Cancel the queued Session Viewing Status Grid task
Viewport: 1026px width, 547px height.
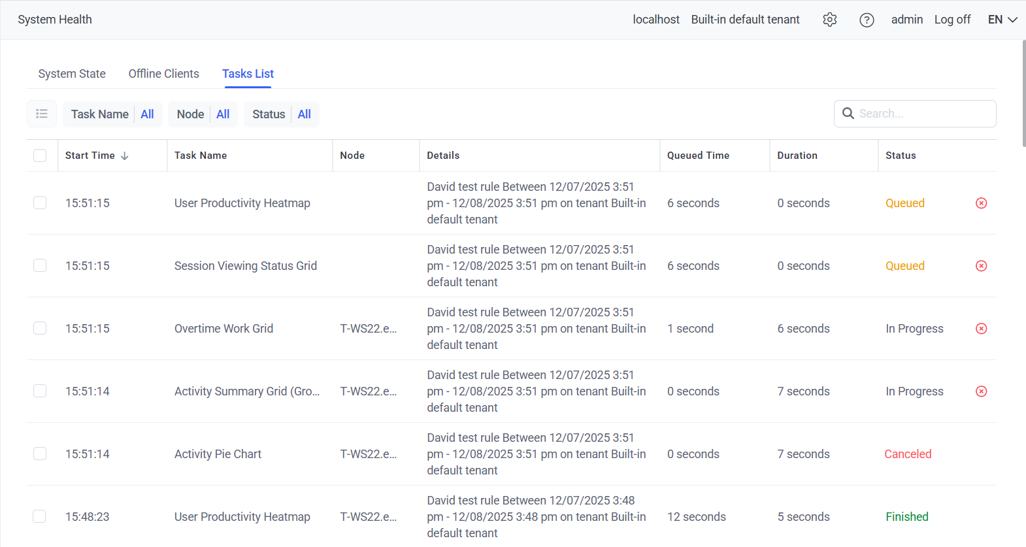pos(981,266)
